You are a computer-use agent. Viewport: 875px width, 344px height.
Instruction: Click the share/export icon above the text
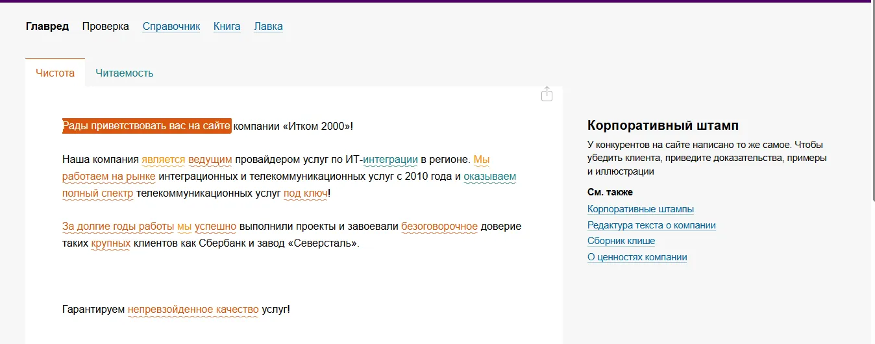point(547,94)
